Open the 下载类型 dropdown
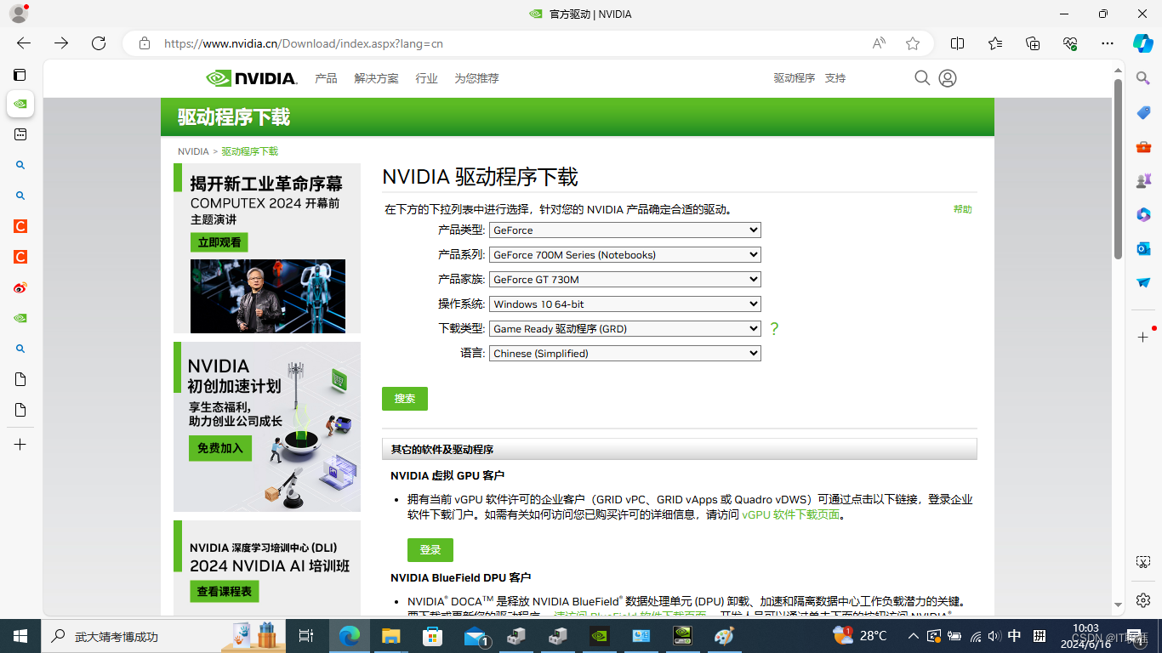1162x653 pixels. click(625, 329)
